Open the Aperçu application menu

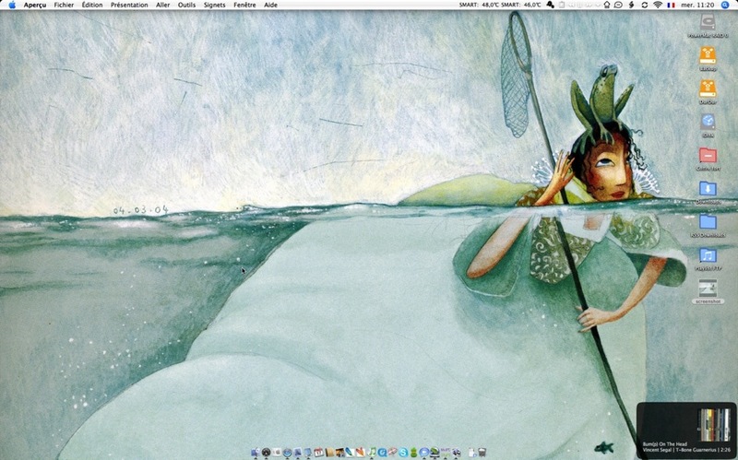pos(35,6)
